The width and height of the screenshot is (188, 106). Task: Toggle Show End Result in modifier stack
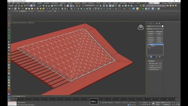coord(151,57)
